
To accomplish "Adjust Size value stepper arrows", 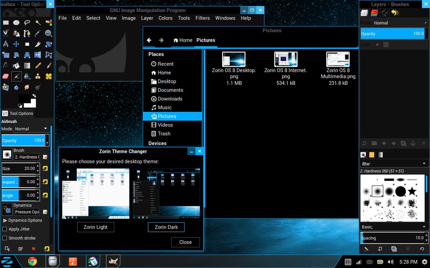I will click(x=38, y=168).
